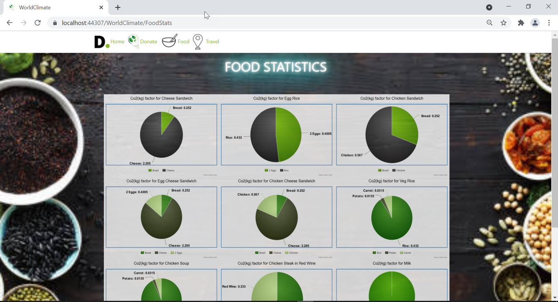Open the Egg Rice pie chart
Image resolution: width=558 pixels, height=302 pixels.
click(x=277, y=135)
